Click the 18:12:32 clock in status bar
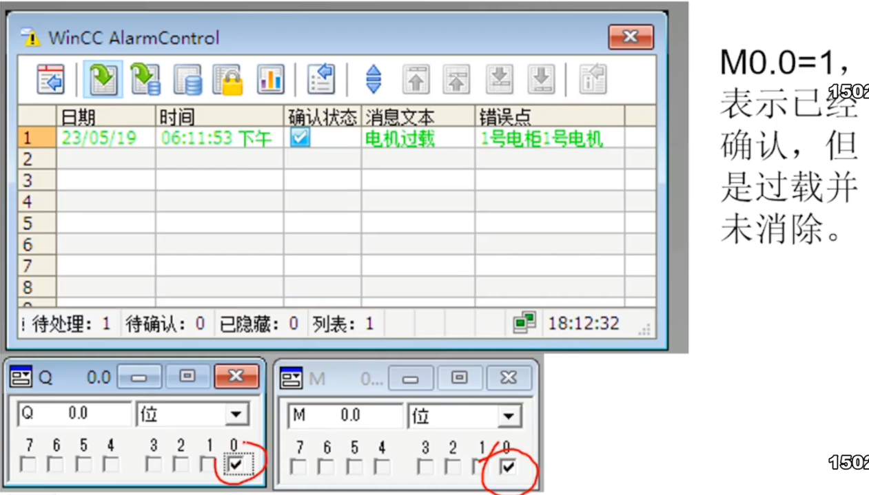Image resolution: width=869 pixels, height=495 pixels. click(584, 323)
